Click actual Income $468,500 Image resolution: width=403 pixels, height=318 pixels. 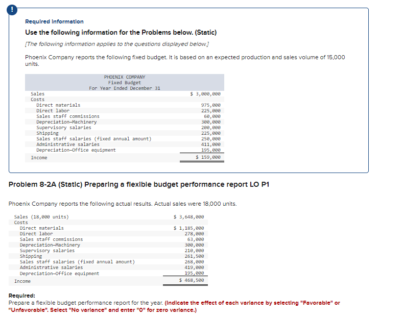pos(192,280)
